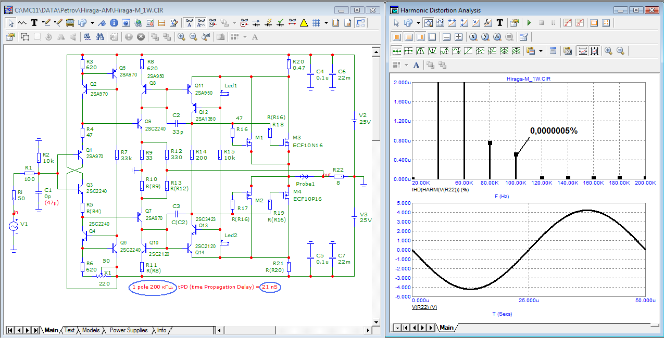
Task: Click the Select Region box icon
Action: (x=24, y=37)
